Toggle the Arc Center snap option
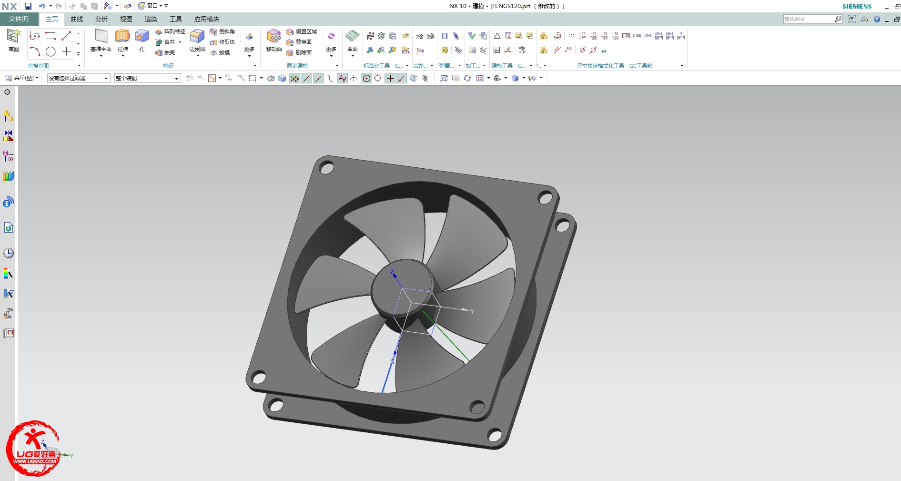This screenshot has height=481, width=901. (x=366, y=78)
